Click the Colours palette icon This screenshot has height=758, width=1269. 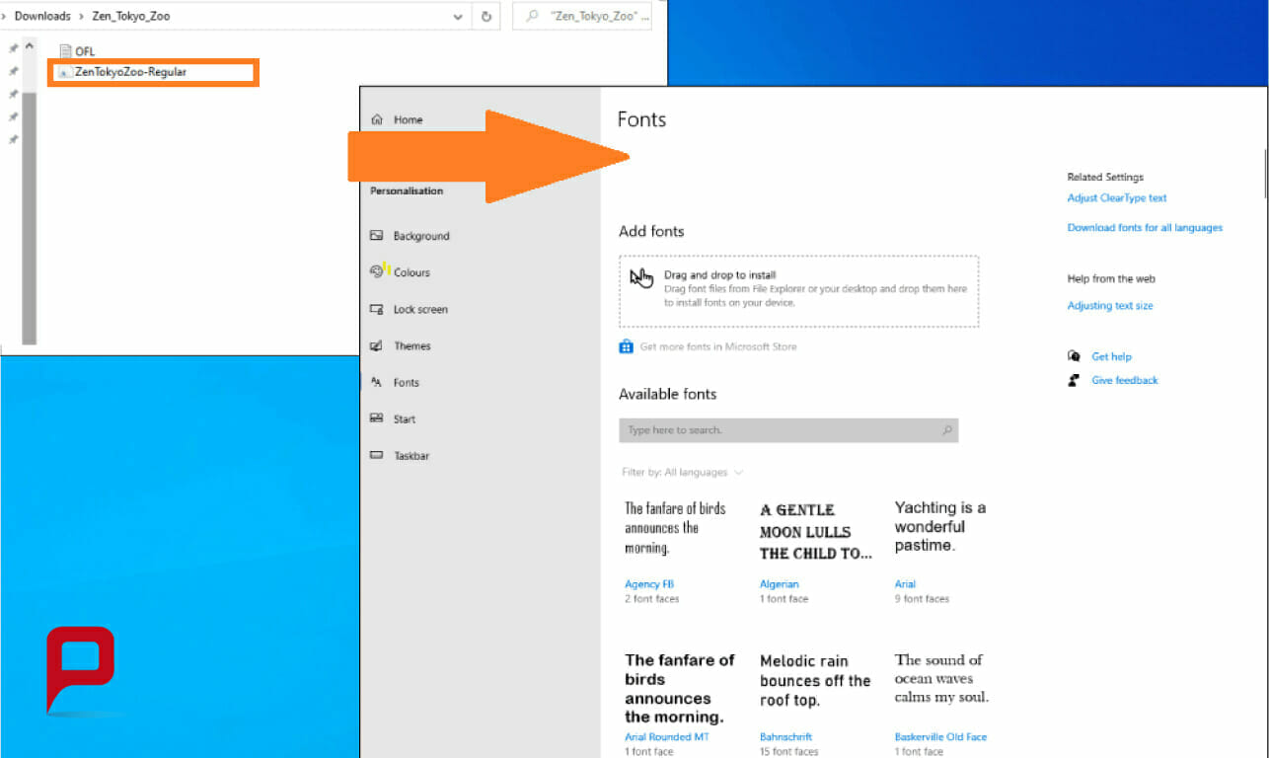[x=376, y=271]
